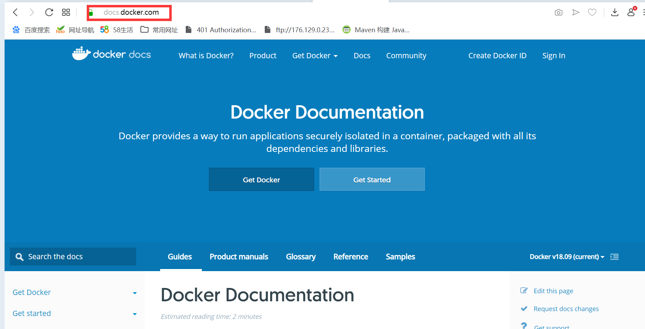
Task: Click the browser back arrow
Action: 15,12
